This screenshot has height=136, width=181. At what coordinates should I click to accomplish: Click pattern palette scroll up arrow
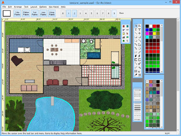(162, 81)
